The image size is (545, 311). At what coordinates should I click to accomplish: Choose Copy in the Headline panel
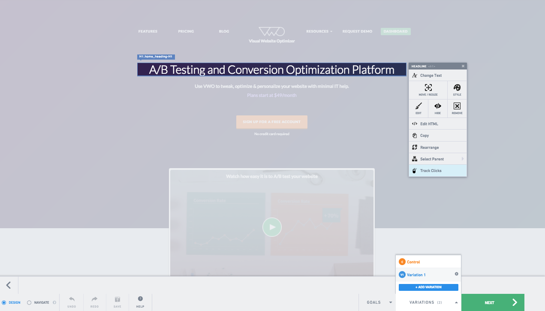point(438,136)
